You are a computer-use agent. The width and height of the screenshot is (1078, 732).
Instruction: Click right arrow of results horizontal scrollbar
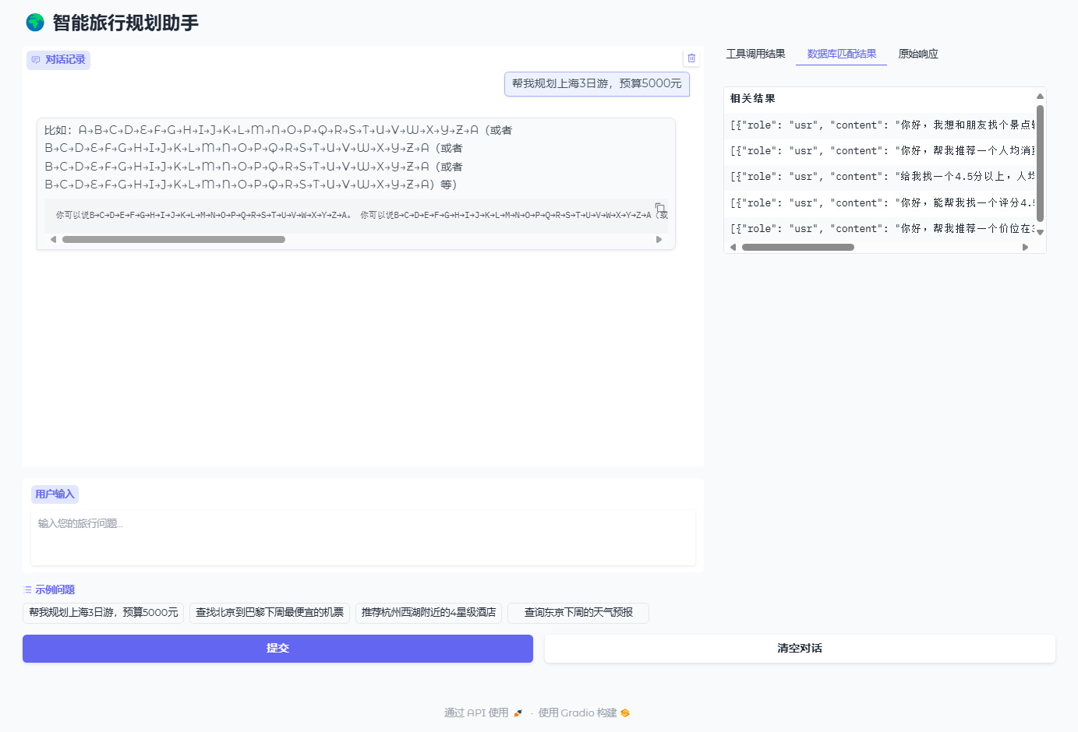point(1026,248)
